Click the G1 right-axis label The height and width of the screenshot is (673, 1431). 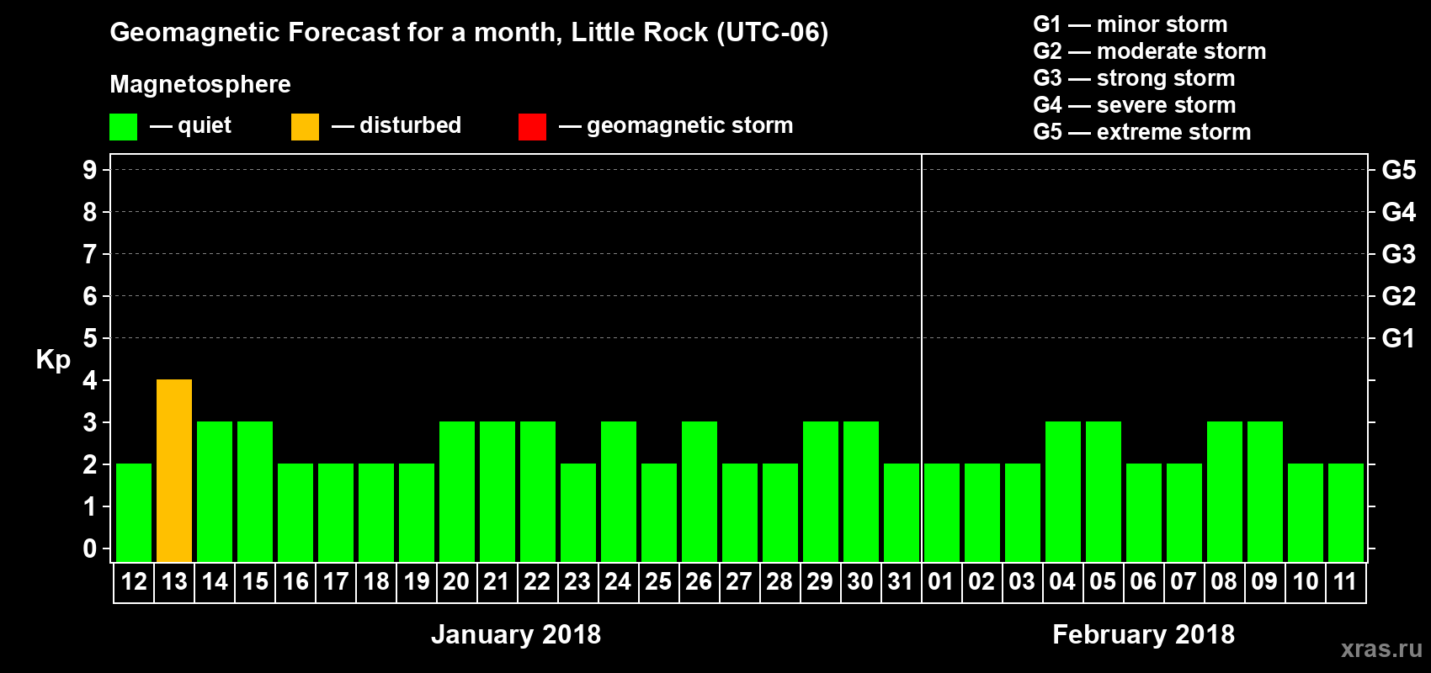click(x=1398, y=338)
